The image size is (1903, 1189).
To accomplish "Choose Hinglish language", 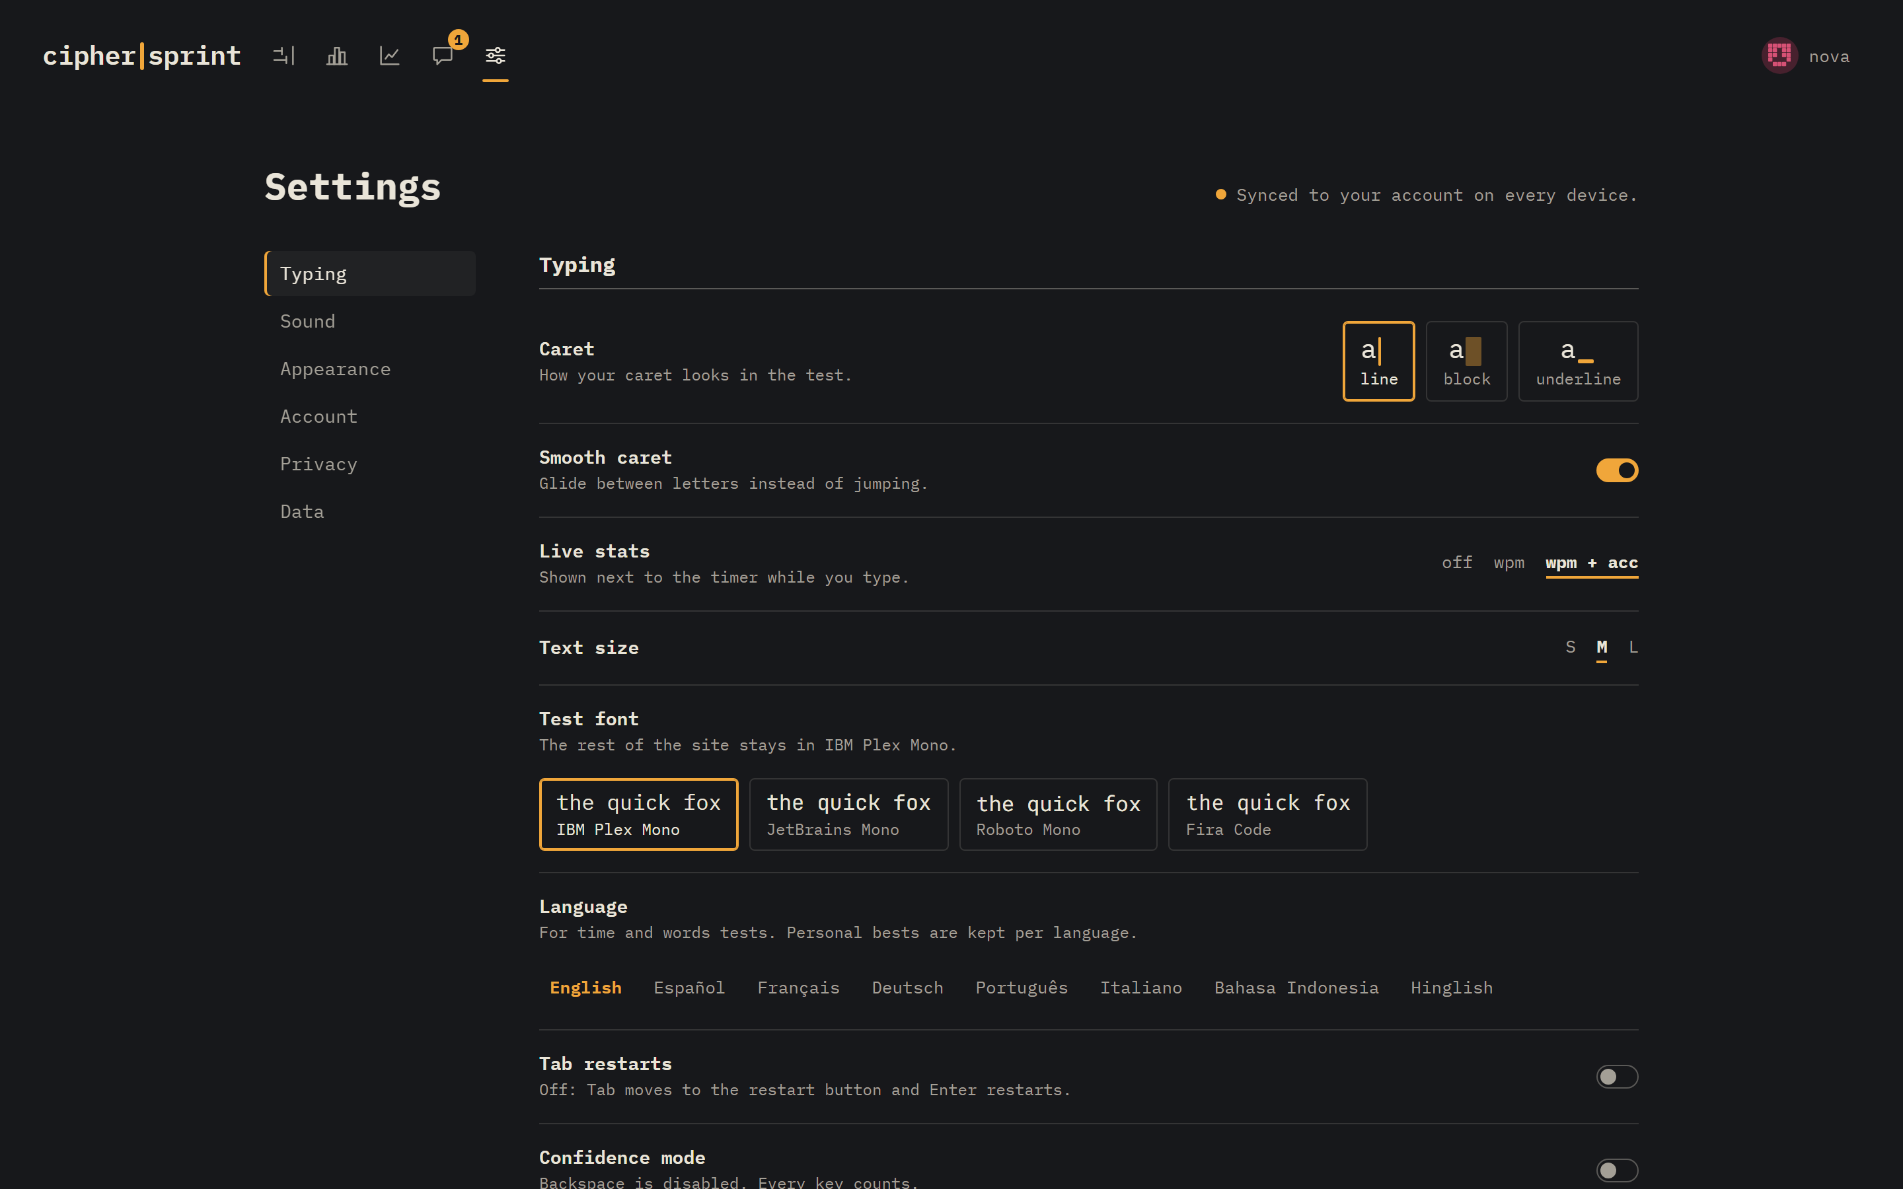I will (x=1452, y=988).
